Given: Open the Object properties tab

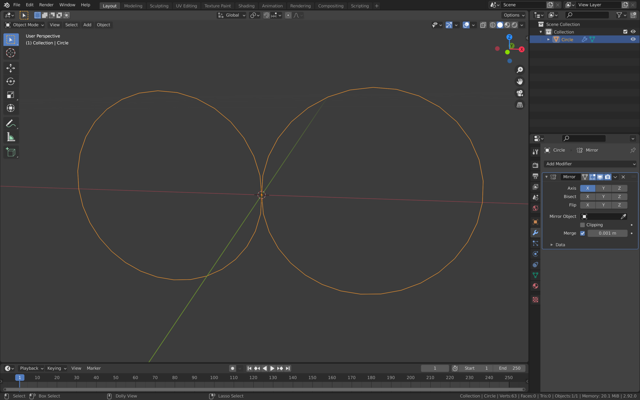Looking at the screenshot, I should tap(535, 222).
